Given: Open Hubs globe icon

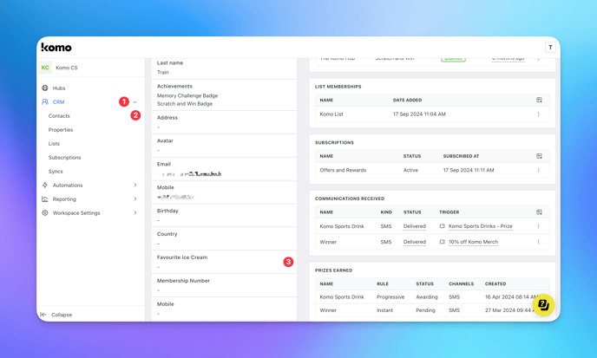Looking at the screenshot, I should tap(45, 88).
